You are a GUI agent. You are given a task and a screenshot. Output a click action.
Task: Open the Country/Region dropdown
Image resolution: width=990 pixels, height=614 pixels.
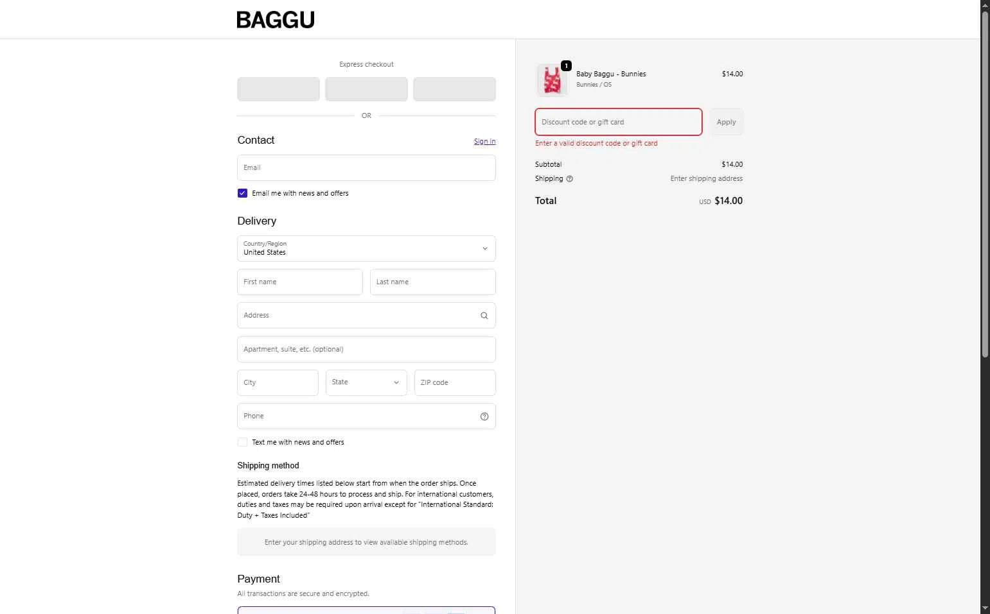pos(366,249)
